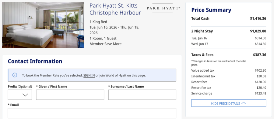The image size is (274, 119).
Task: Focus the Email input field
Action: point(92,113)
